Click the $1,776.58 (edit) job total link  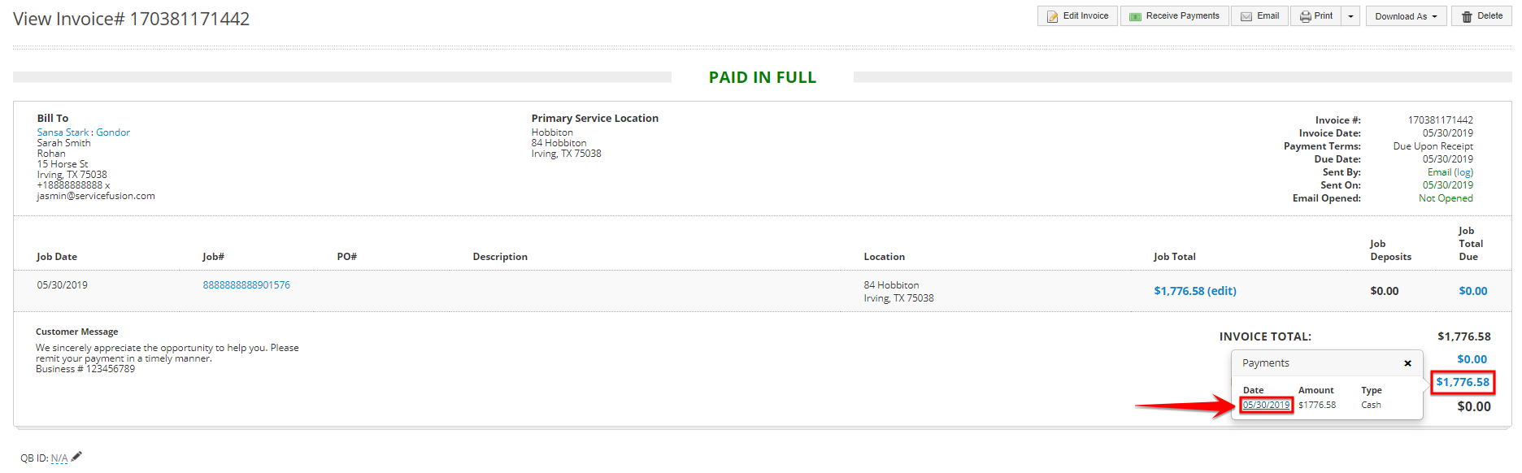click(x=1194, y=291)
